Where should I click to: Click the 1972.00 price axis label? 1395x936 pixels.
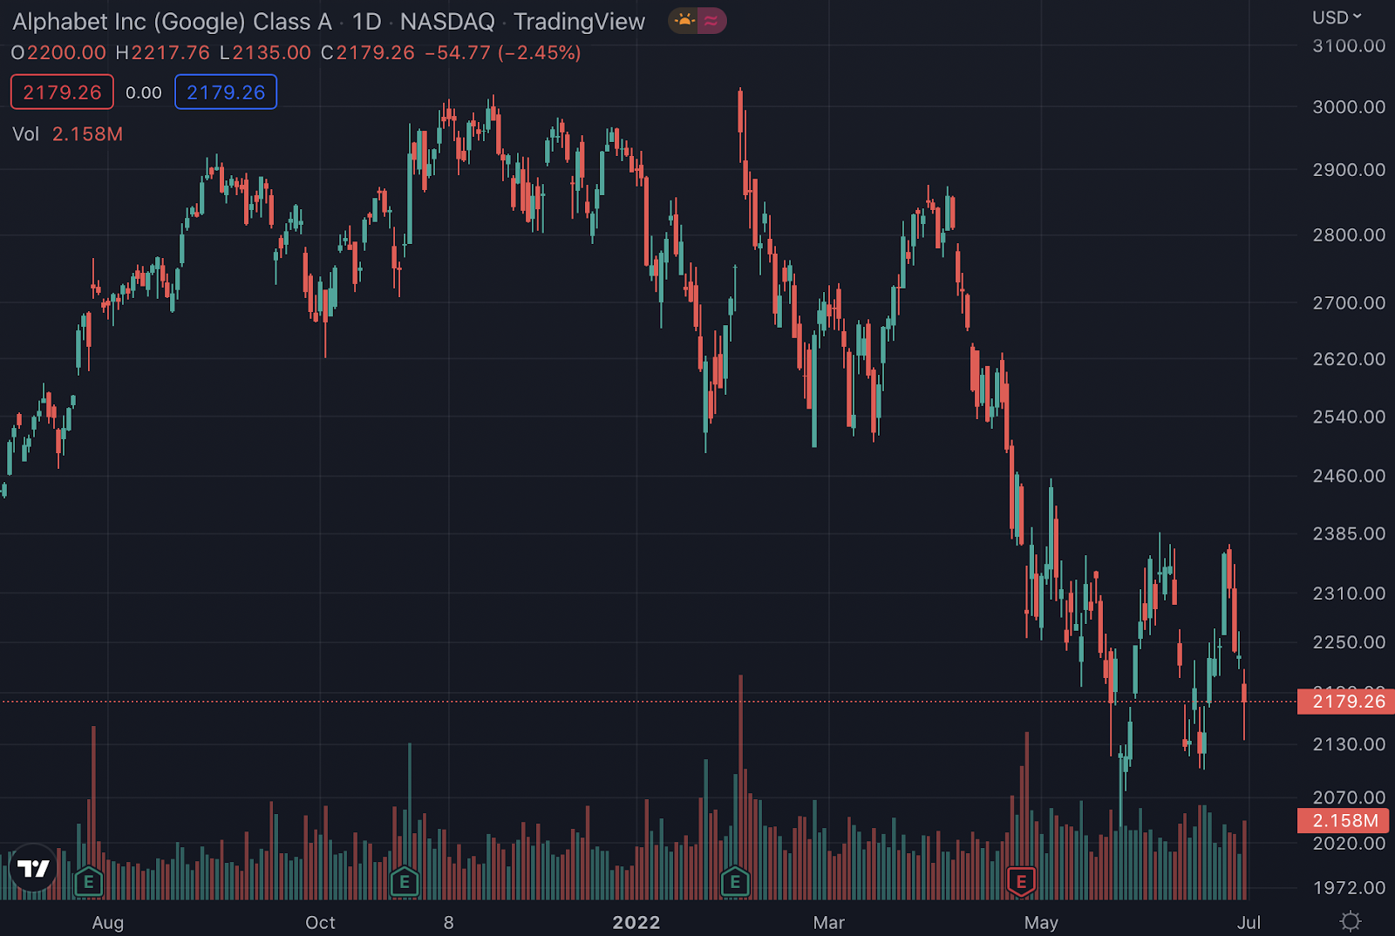point(1349,888)
